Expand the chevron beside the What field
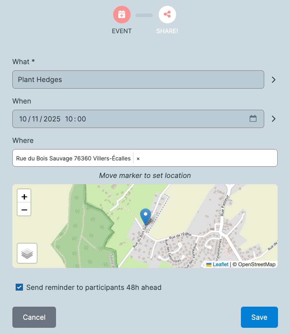290x334 pixels. [273, 79]
